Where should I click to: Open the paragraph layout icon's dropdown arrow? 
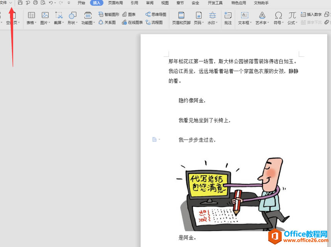(x=159, y=140)
